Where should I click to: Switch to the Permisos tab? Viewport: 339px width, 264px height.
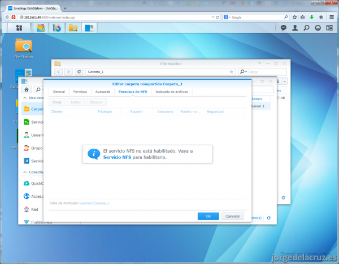click(x=80, y=92)
